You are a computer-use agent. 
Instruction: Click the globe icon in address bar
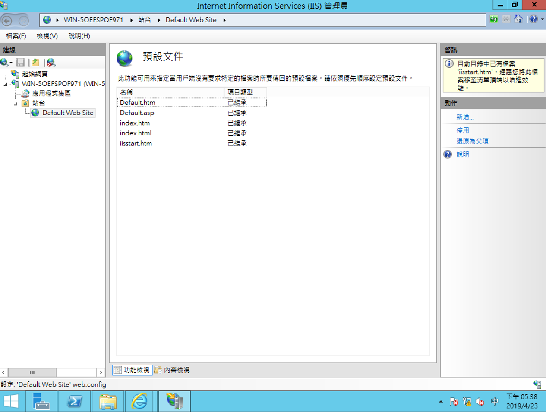tap(47, 20)
